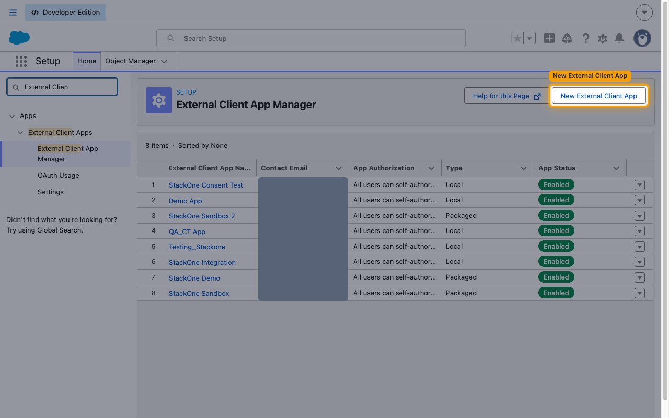Collapse the Apps tree section
This screenshot has height=418, width=669.
point(12,116)
